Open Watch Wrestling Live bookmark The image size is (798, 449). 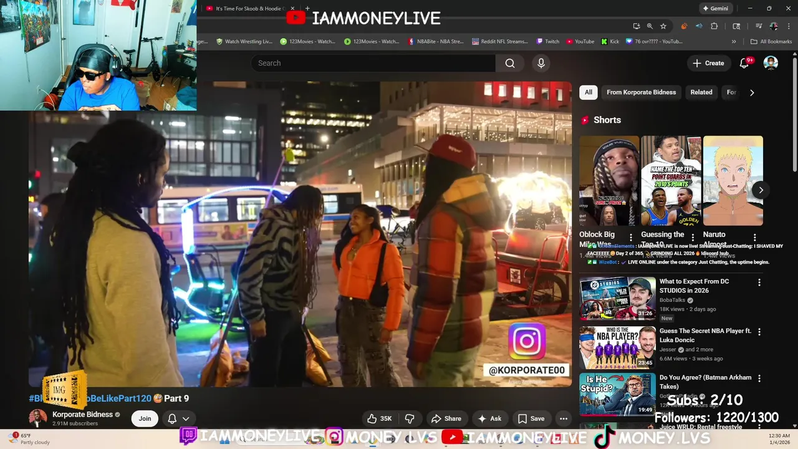[244, 42]
